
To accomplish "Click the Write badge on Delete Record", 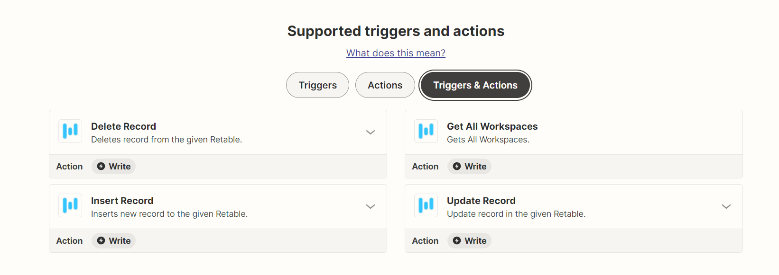I will [x=113, y=166].
